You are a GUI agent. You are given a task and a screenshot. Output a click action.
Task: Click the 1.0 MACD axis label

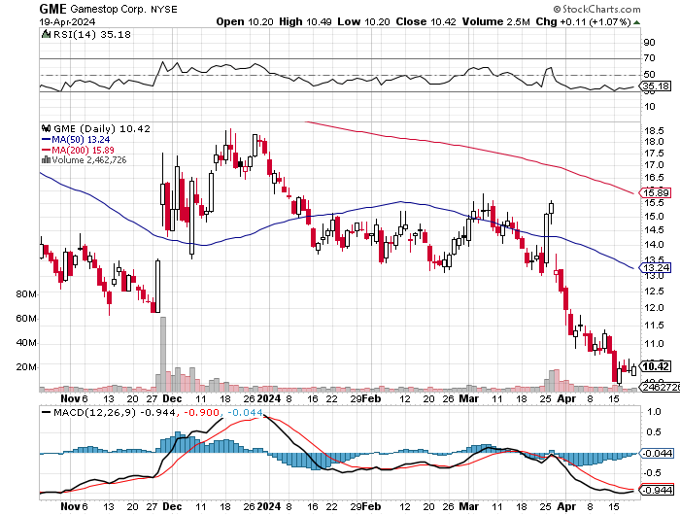click(x=655, y=412)
